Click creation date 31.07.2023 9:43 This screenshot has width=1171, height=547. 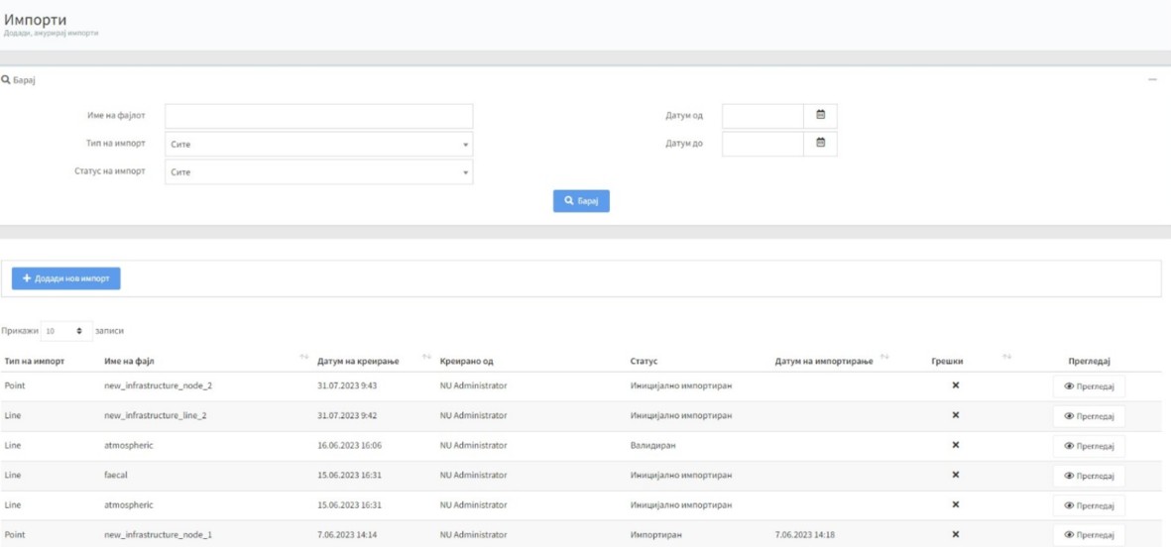[344, 385]
